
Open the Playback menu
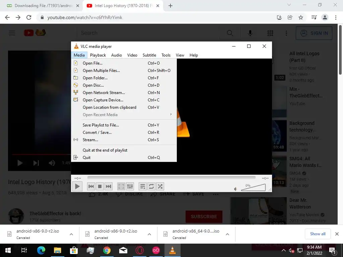click(x=98, y=55)
